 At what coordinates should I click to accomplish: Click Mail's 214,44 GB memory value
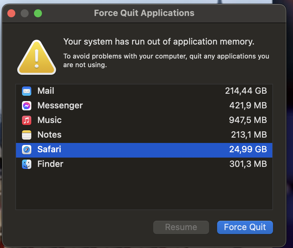(x=246, y=91)
